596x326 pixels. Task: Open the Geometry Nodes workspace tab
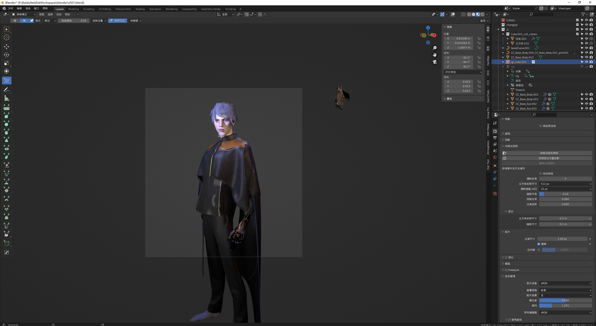tap(211, 9)
